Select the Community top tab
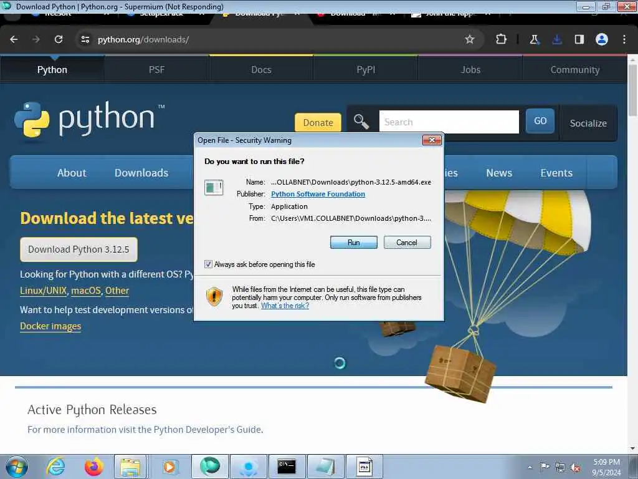 [575, 70]
